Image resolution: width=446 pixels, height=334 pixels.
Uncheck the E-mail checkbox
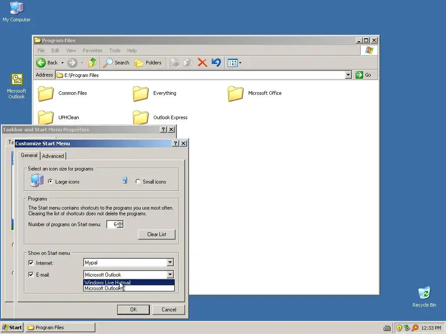pos(31,275)
